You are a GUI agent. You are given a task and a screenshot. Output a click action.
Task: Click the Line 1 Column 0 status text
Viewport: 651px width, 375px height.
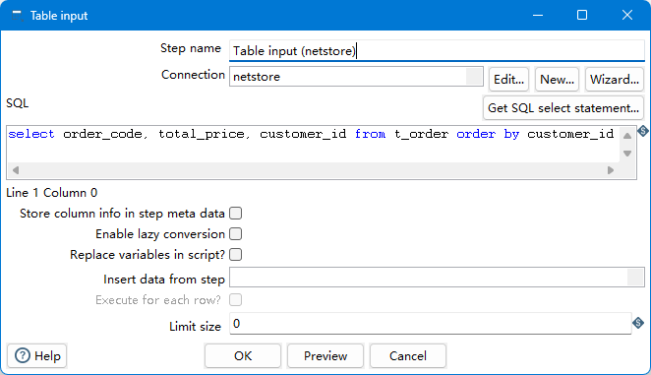pyautogui.click(x=52, y=193)
